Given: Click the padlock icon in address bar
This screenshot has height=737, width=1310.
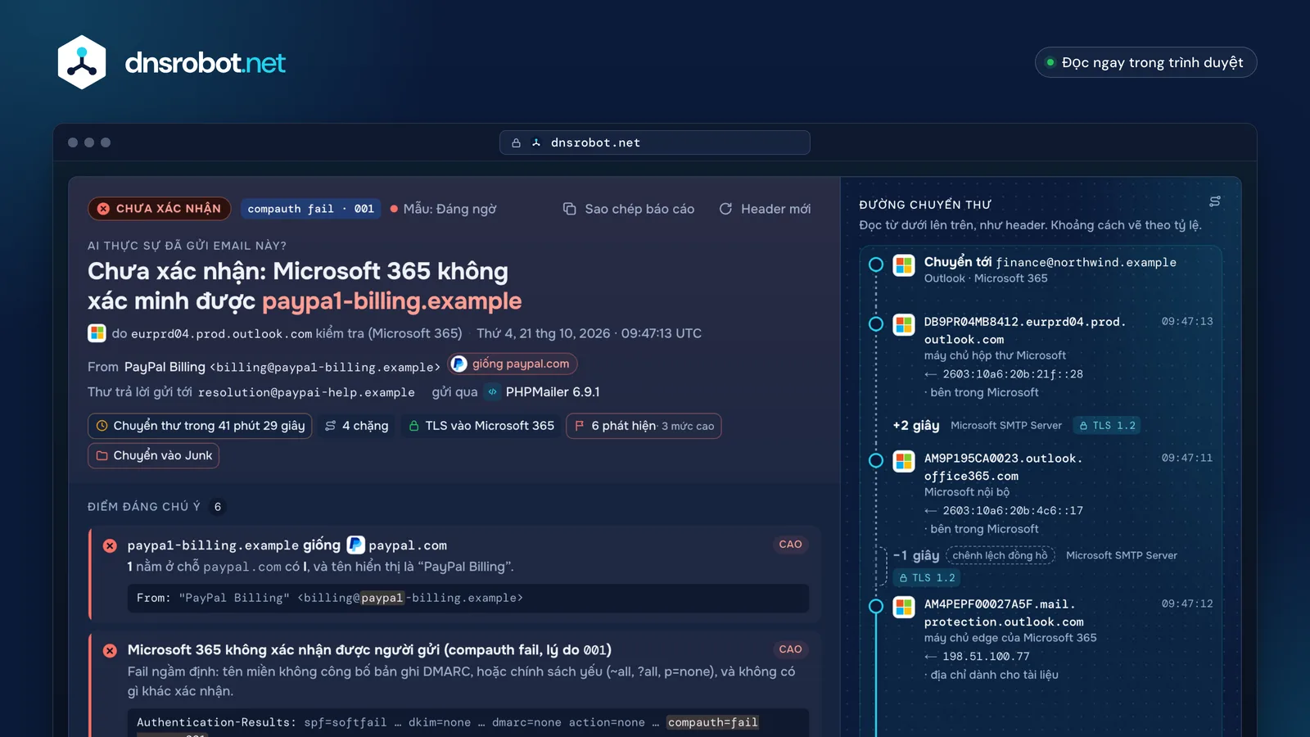Looking at the screenshot, I should pyautogui.click(x=516, y=142).
